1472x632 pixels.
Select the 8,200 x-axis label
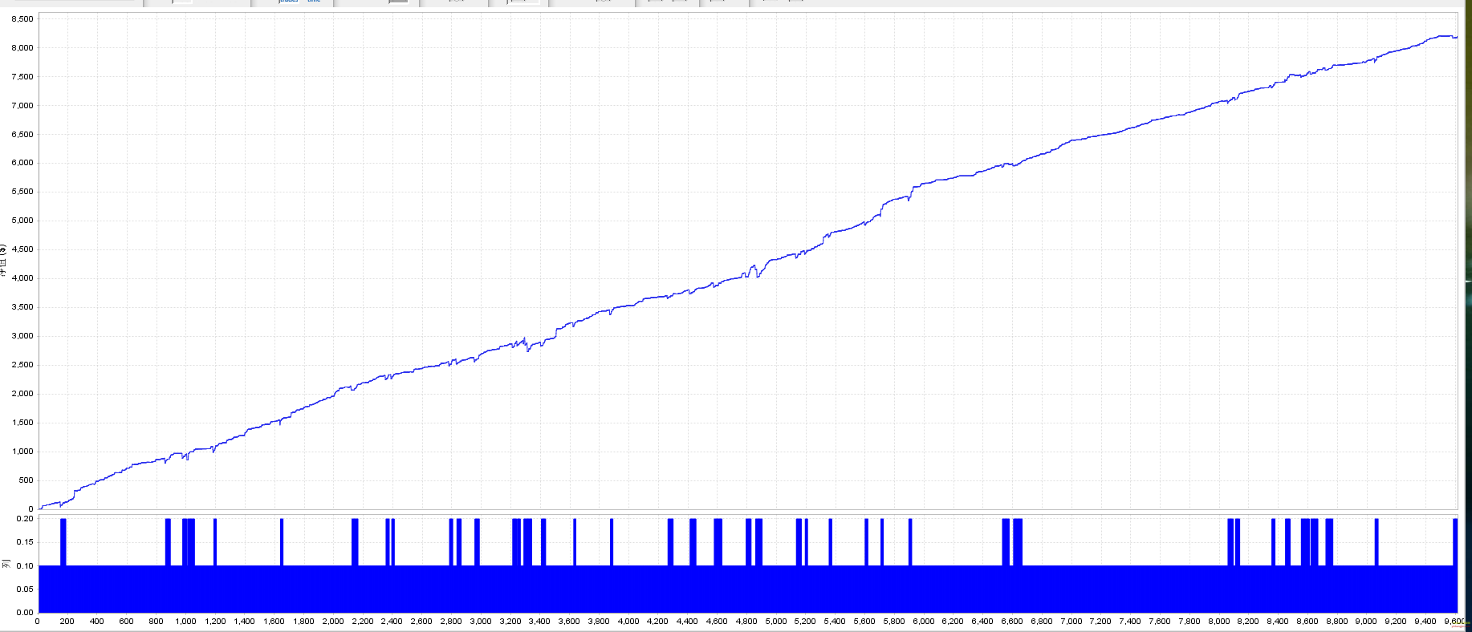[x=1248, y=621]
